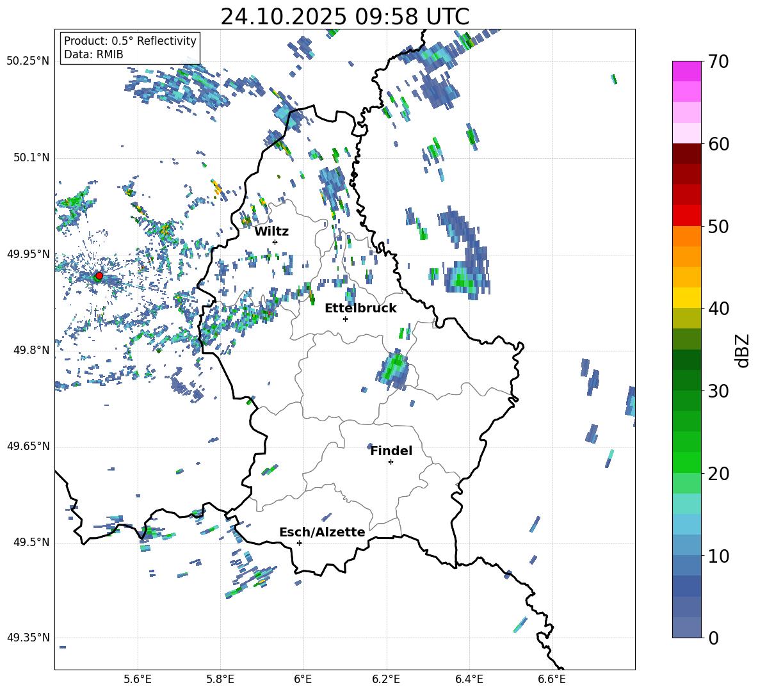Click the 'Data: RMIB' text
Screen dimensions: 758x692
click(93, 54)
